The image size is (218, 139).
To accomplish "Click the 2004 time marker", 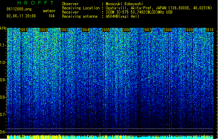I will click(x=85, y=30).
